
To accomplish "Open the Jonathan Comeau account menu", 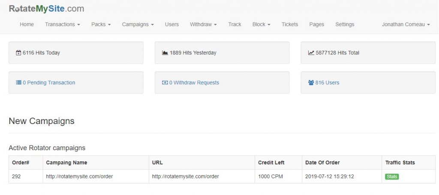I will [406, 24].
